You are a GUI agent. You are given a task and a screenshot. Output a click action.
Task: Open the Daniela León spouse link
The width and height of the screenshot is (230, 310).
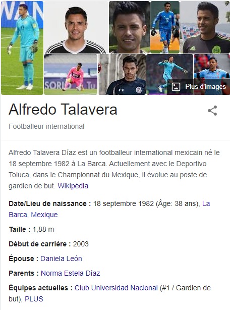pyautogui.click(x=61, y=259)
